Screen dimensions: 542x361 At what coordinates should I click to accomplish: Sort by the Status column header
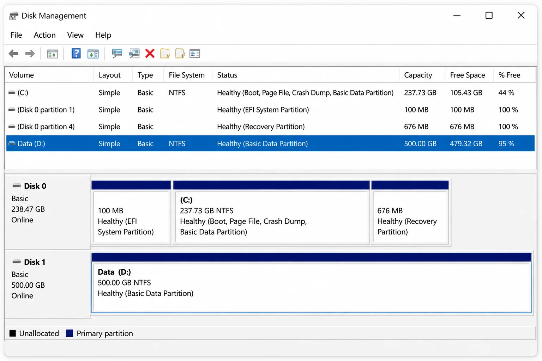pyautogui.click(x=306, y=75)
